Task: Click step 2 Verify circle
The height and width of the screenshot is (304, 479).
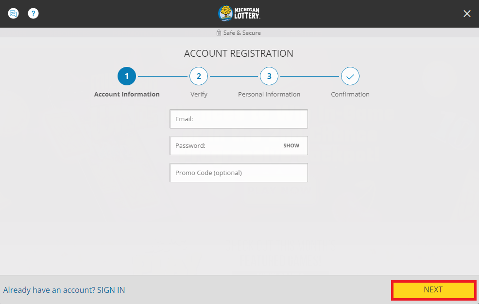Action: [x=198, y=76]
